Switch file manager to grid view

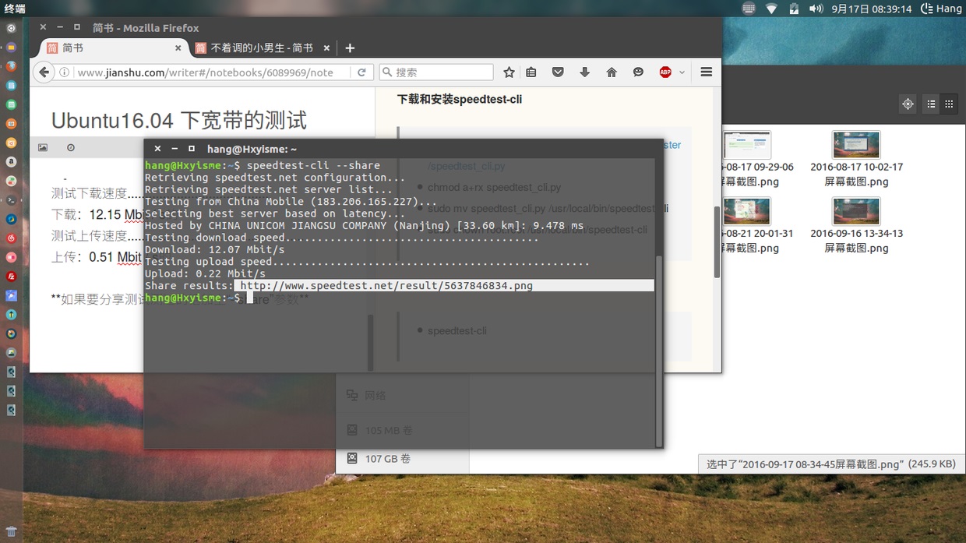[x=949, y=104]
